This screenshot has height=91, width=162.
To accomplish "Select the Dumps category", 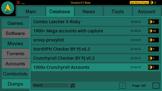I will (16, 84).
